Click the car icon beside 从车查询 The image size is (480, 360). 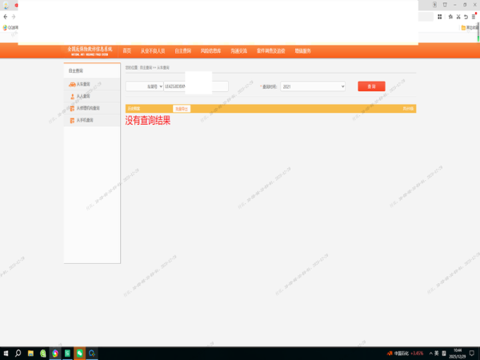(72, 84)
